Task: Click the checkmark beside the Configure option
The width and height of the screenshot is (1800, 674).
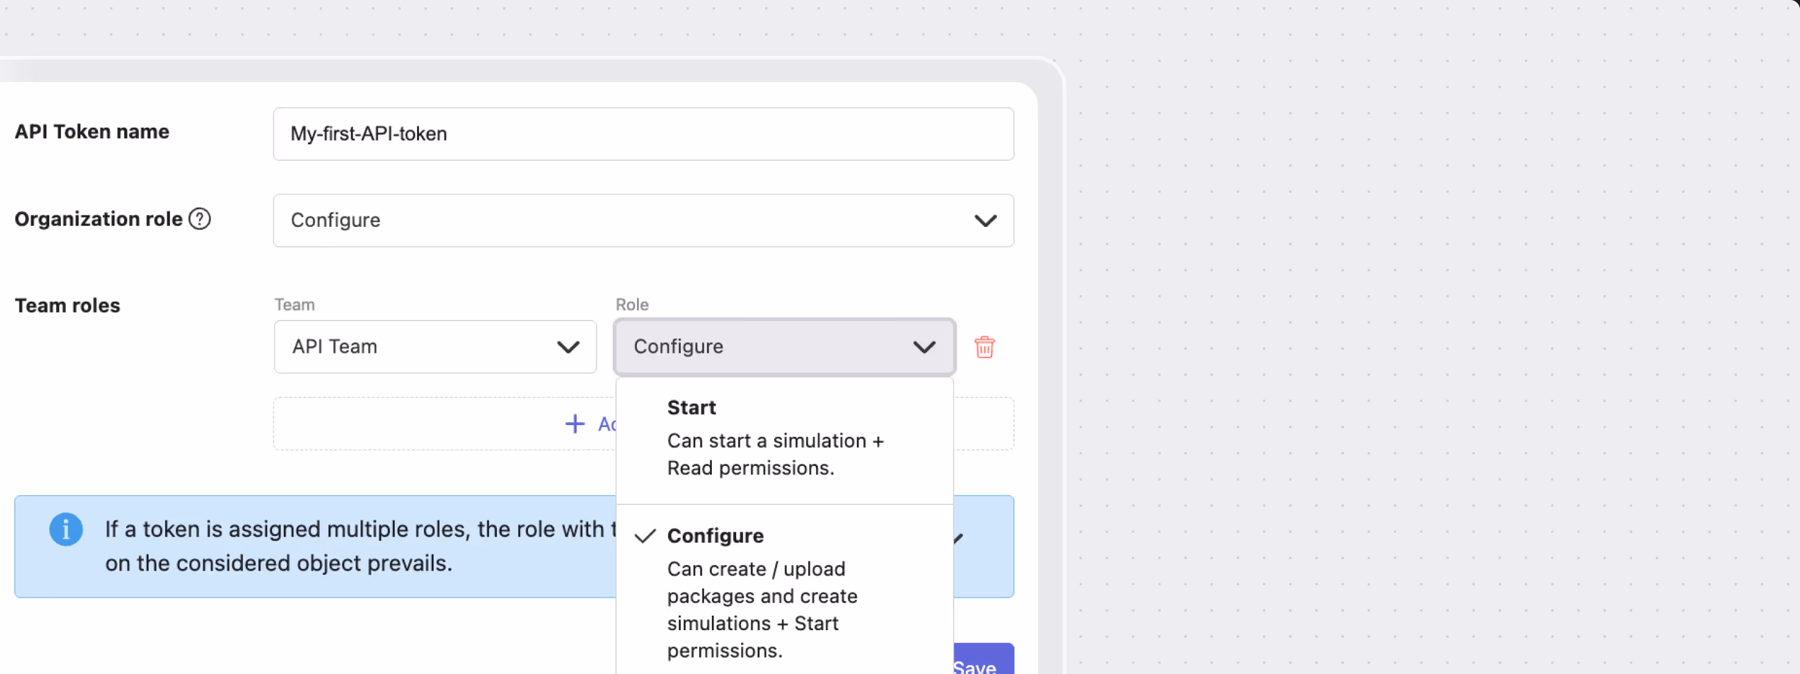Action: point(645,536)
